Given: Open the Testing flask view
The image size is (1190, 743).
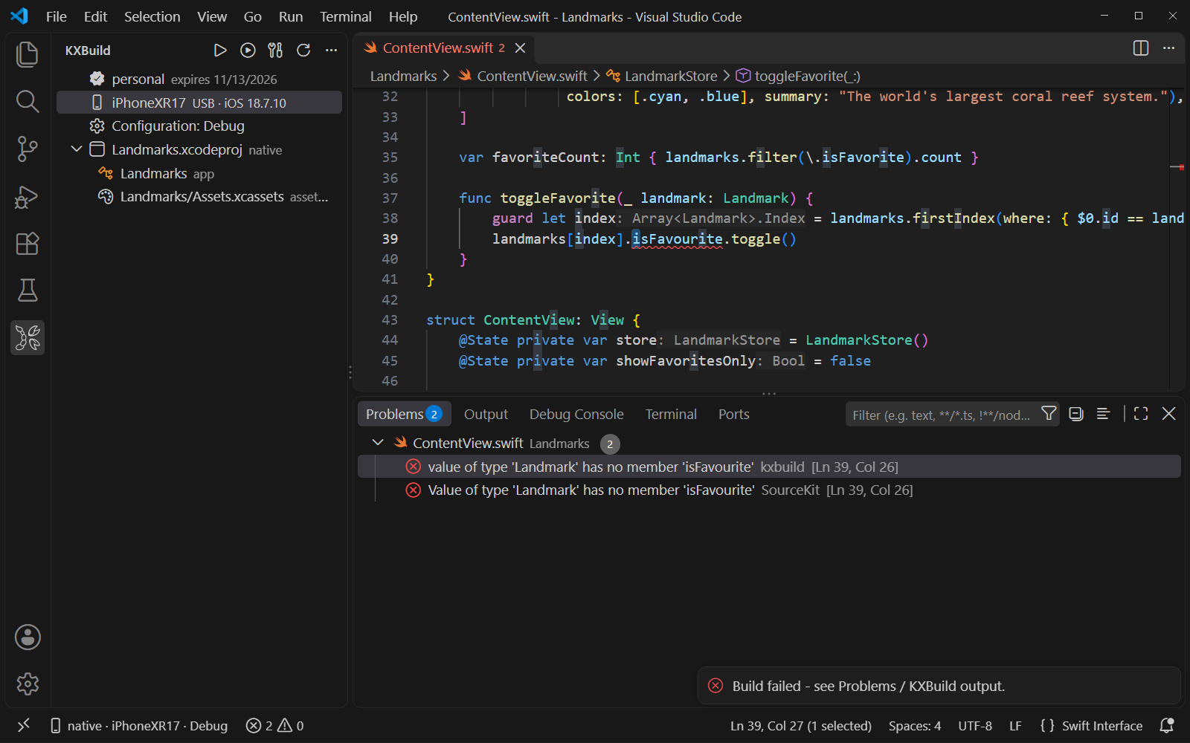Looking at the screenshot, I should click(x=28, y=291).
